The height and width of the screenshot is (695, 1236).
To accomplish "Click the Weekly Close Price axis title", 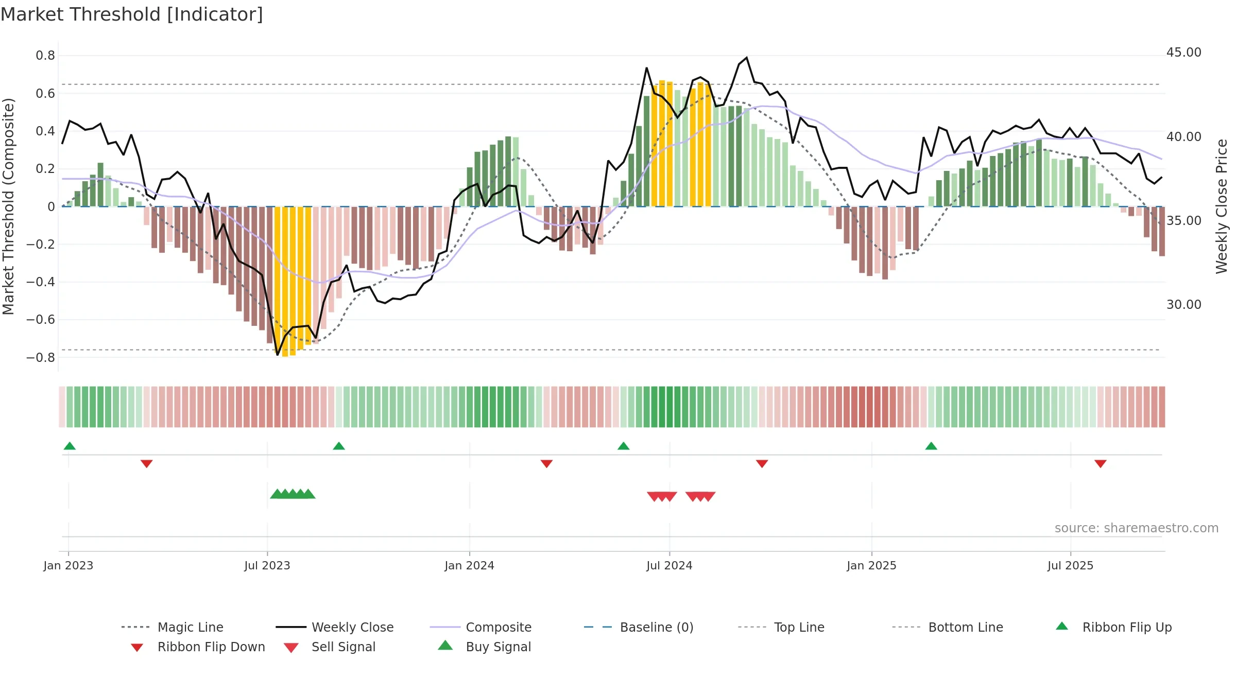I will point(1222,206).
